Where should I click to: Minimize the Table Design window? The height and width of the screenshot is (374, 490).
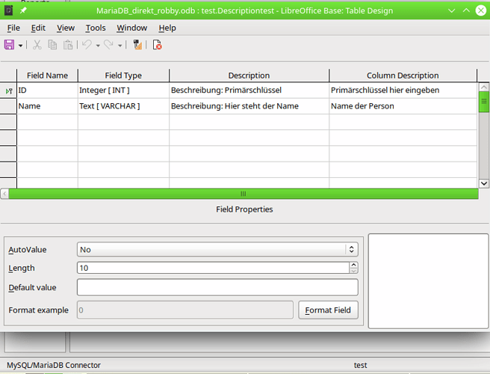point(452,10)
